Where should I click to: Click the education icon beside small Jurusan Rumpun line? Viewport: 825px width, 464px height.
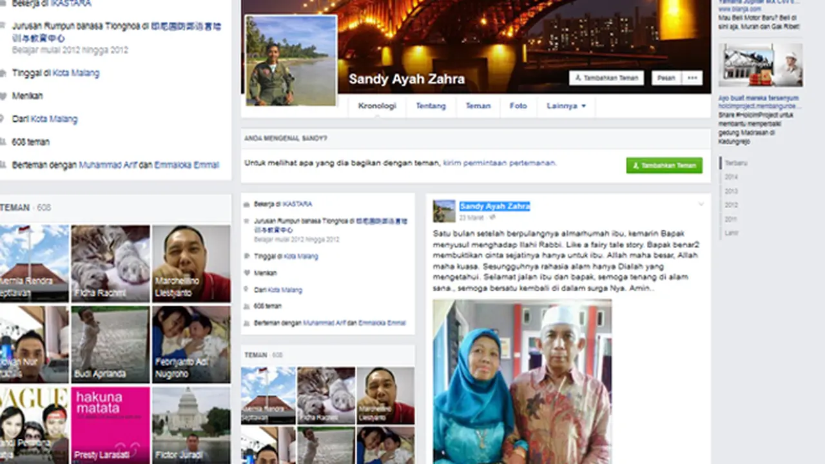pos(246,221)
